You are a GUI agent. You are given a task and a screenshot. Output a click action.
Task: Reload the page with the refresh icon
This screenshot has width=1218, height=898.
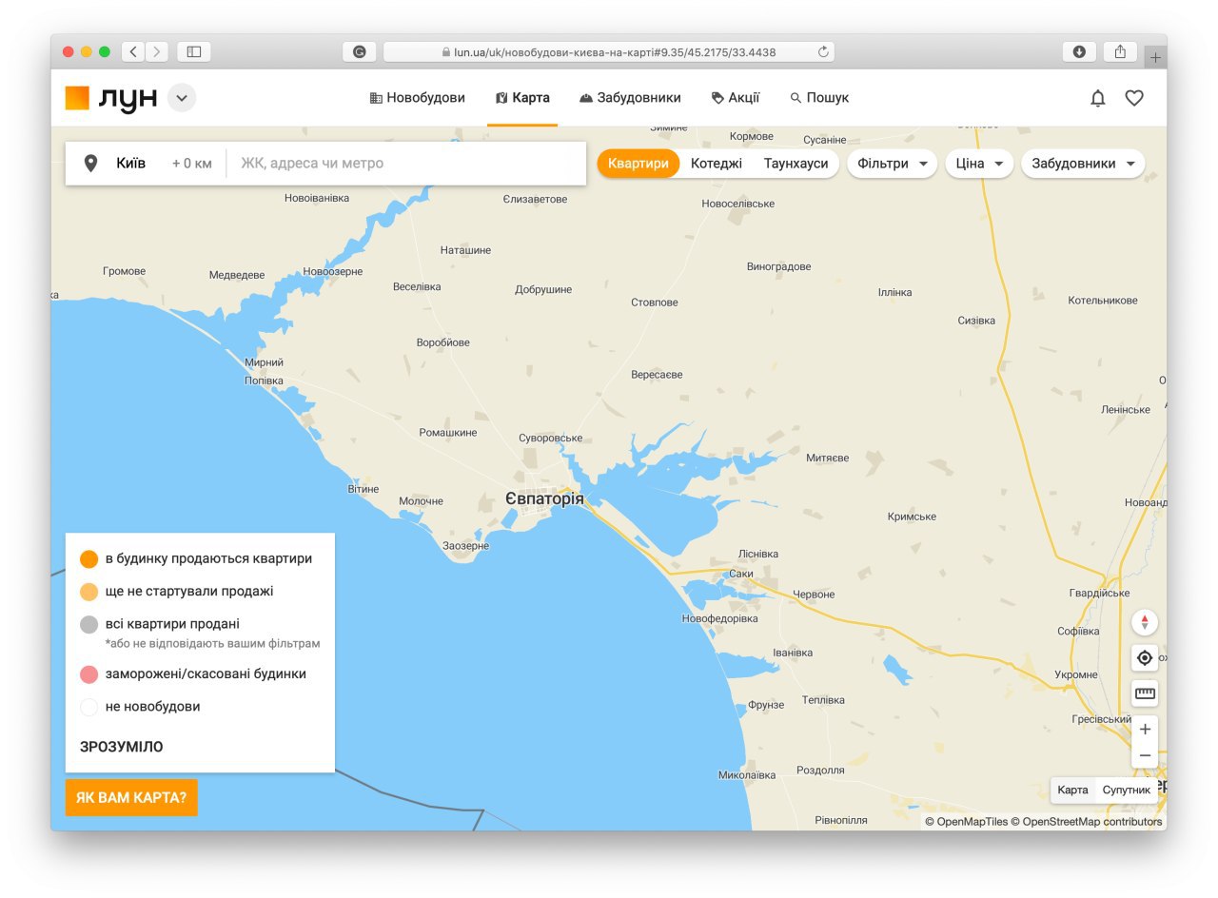(823, 51)
